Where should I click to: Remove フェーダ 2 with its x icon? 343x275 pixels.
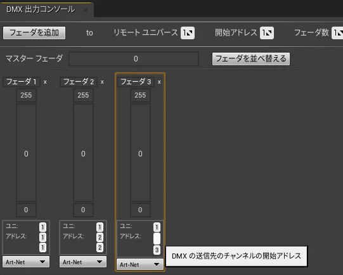102,82
